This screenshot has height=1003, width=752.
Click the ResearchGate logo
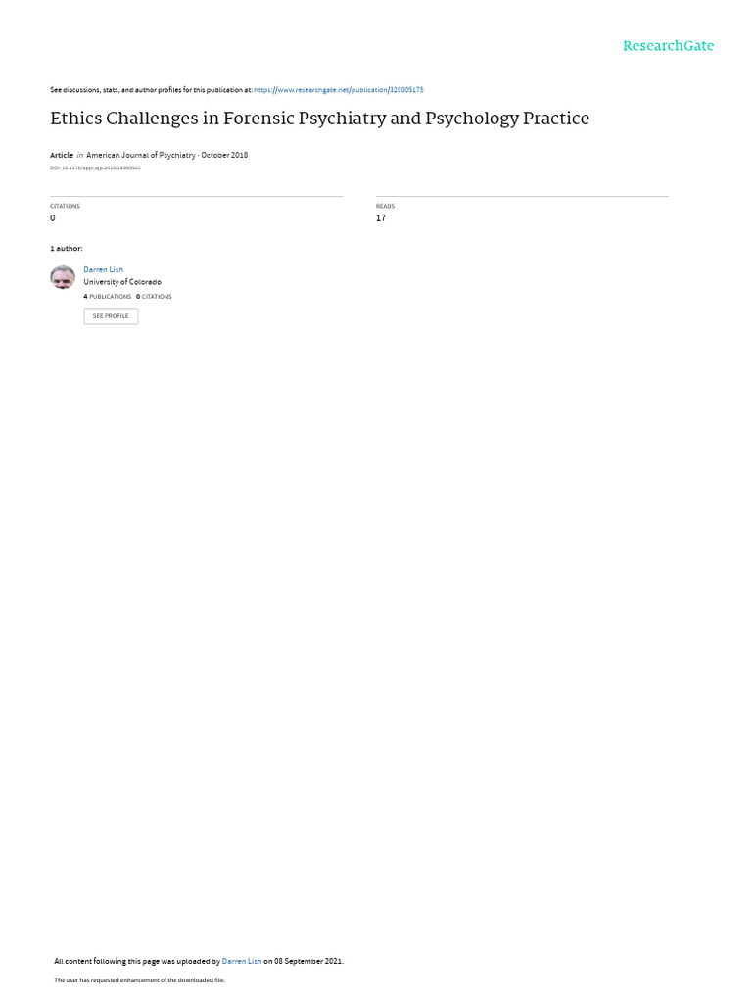pos(668,45)
